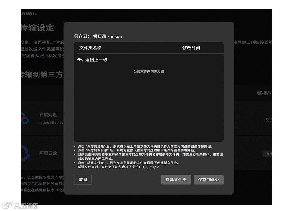This screenshot has height=211, width=292.
Task: Select 返回上一级 to return to parent folder
Action: coord(96,60)
